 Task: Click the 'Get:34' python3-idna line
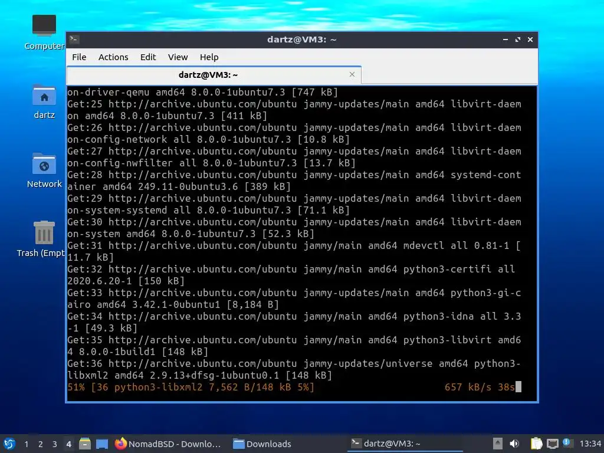[x=294, y=323]
